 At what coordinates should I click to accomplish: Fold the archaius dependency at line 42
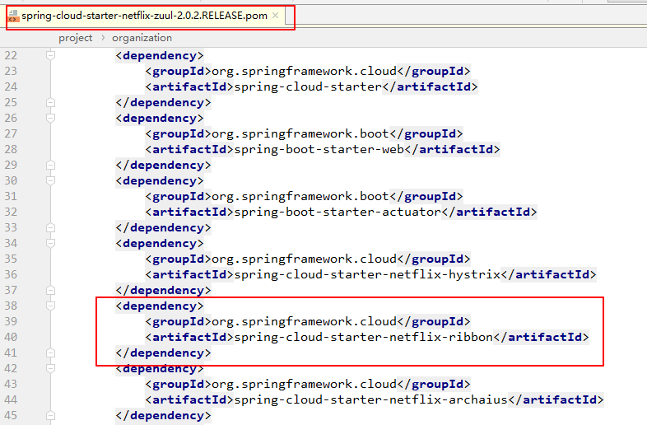50,369
